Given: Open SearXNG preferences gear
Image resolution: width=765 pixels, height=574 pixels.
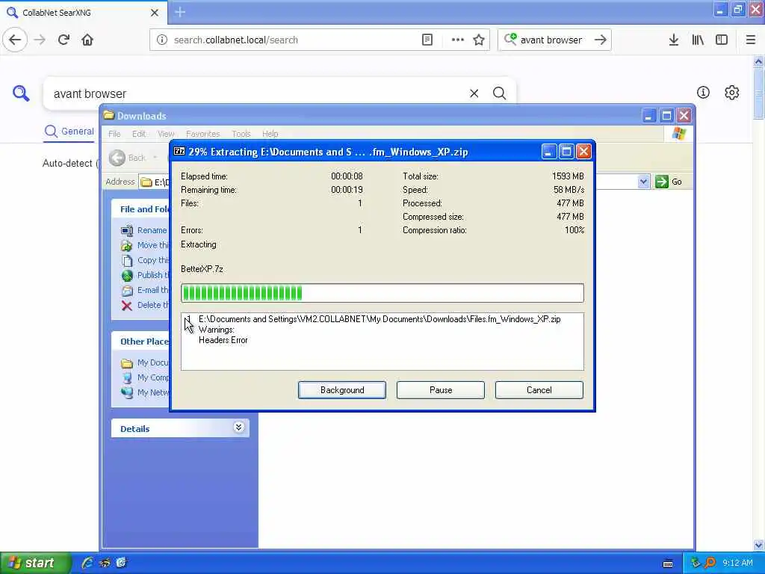Looking at the screenshot, I should click(731, 92).
